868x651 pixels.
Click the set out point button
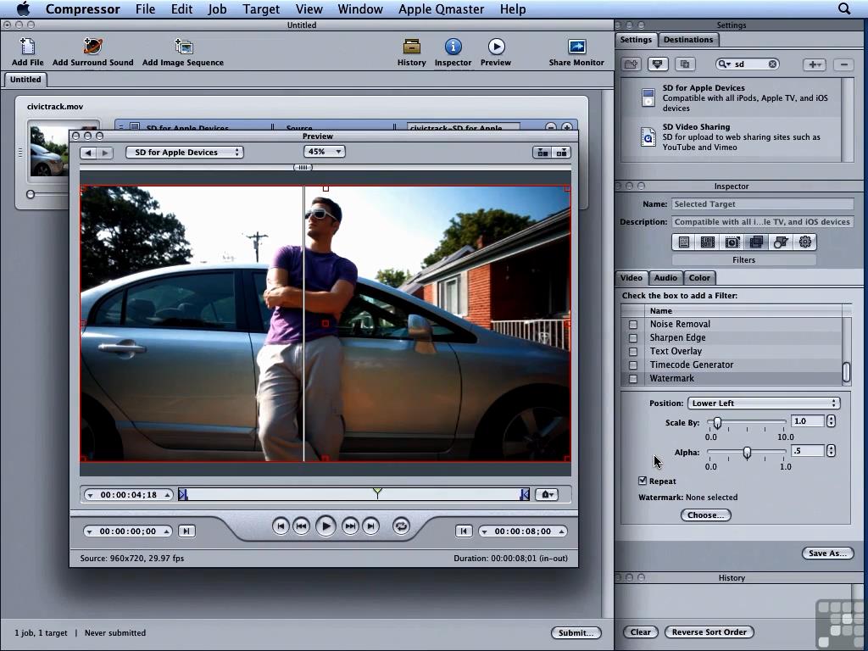coord(464,531)
